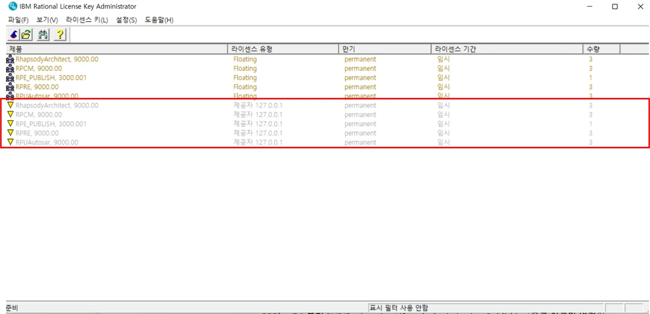
Task: Minimize the License Key Administrator window
Action: [x=590, y=6]
